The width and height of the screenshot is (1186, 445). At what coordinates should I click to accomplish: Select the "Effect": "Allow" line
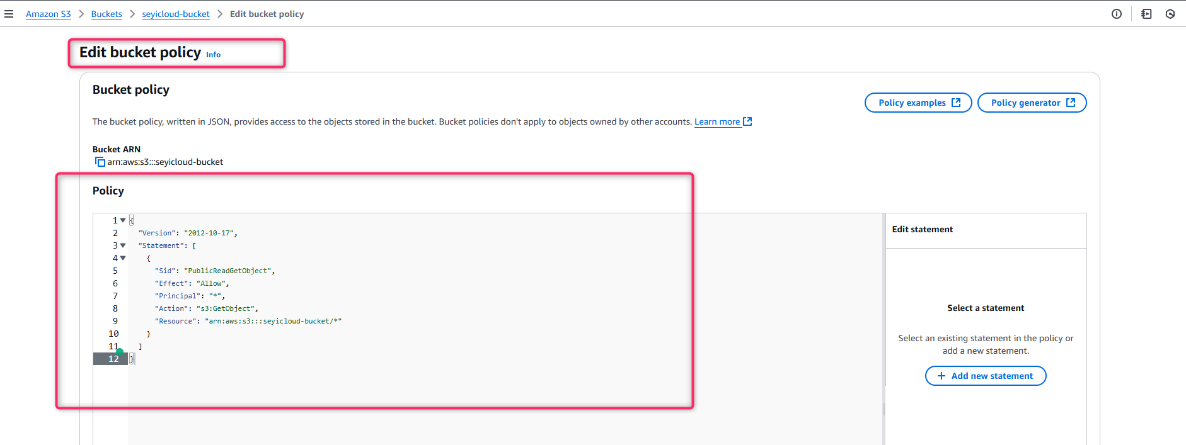click(x=192, y=283)
